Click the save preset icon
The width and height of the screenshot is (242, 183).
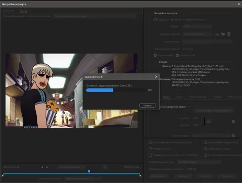pyautogui.click(x=217, y=34)
